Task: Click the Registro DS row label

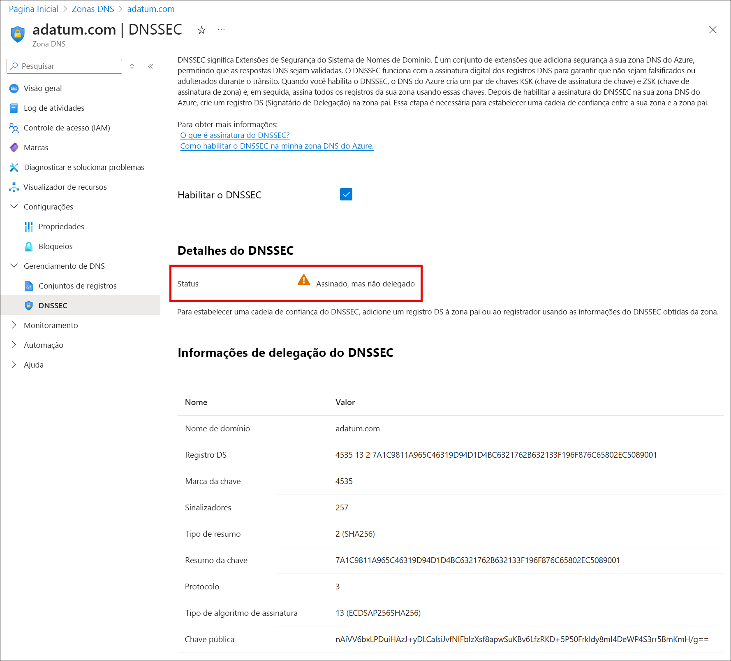Action: click(x=206, y=455)
